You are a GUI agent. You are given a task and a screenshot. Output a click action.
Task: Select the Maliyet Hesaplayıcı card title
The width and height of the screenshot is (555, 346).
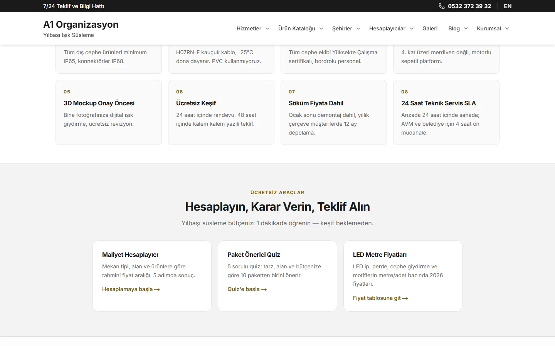[130, 255]
